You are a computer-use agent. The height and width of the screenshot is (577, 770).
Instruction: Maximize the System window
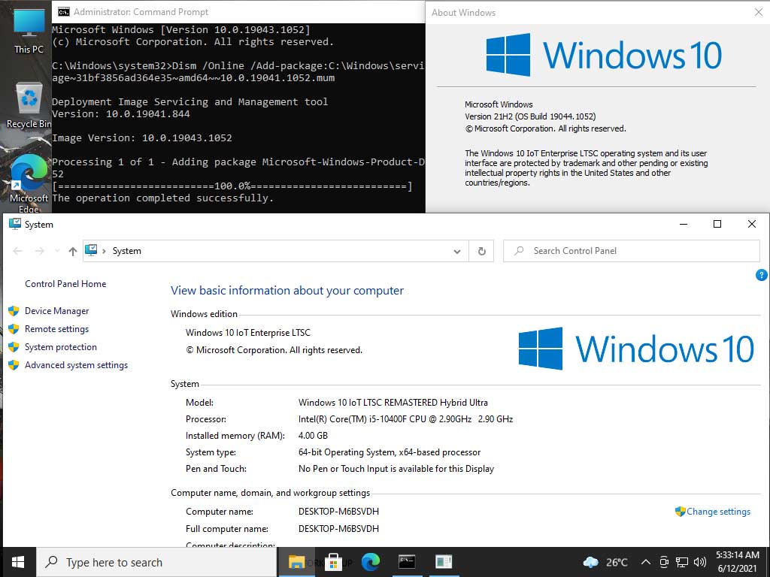(x=717, y=224)
